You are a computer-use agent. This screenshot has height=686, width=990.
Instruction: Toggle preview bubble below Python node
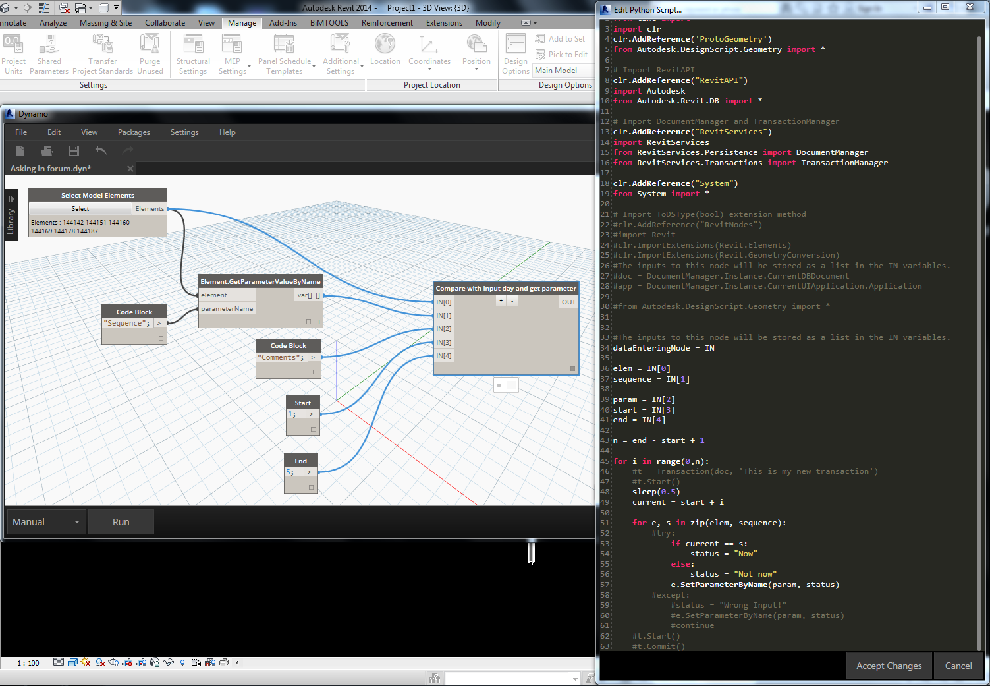[506, 385]
